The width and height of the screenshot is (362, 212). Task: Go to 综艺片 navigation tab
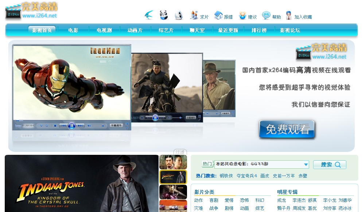pos(166,30)
